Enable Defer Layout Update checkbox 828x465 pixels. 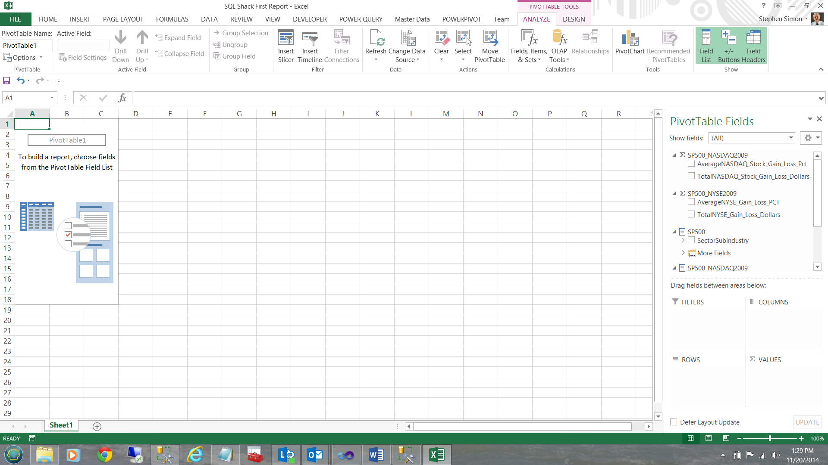674,422
